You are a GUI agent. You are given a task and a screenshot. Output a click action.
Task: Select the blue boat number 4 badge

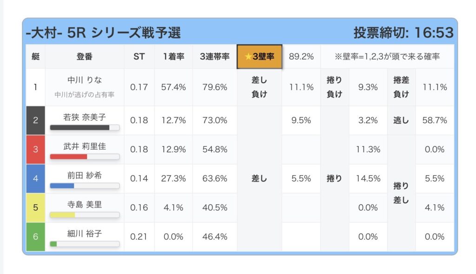pos(35,178)
